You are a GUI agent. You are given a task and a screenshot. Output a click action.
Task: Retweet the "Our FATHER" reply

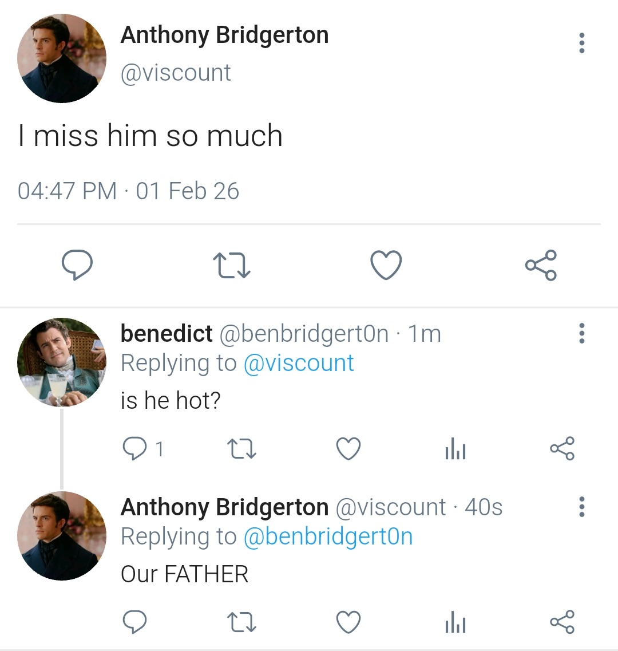coord(241,622)
